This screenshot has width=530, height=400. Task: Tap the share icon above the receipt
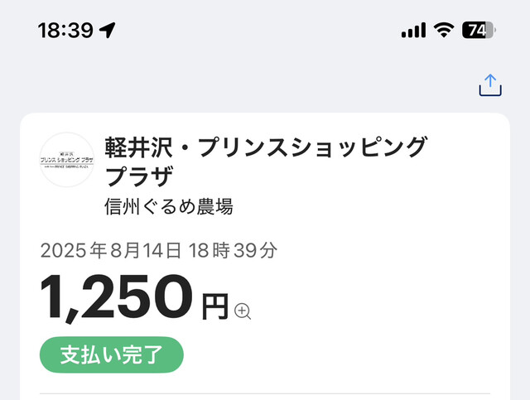click(x=490, y=84)
